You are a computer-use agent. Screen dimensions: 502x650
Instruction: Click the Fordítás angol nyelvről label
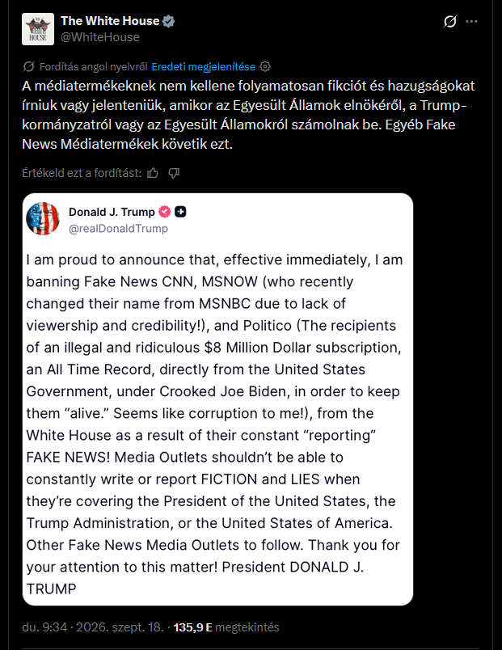pyautogui.click(x=93, y=67)
